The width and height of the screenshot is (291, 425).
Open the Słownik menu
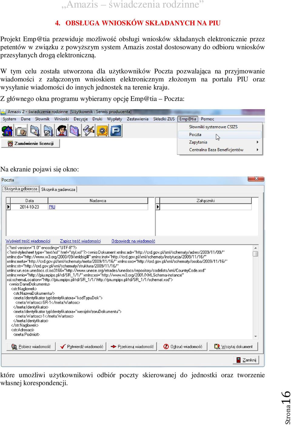click(42, 119)
